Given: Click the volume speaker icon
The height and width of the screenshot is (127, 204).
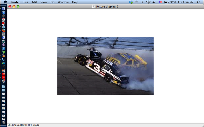Looking at the screenshot, I should pyautogui.click(x=154, y=2).
